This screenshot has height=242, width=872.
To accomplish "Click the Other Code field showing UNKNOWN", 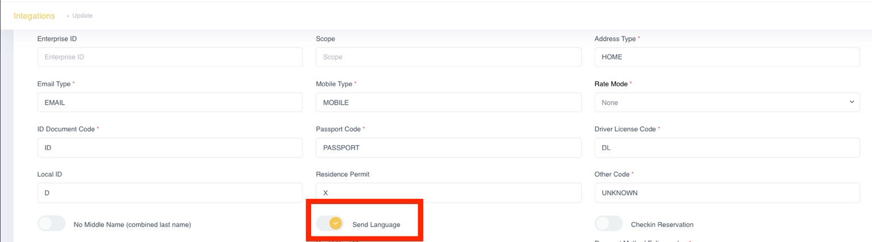I will 727,193.
